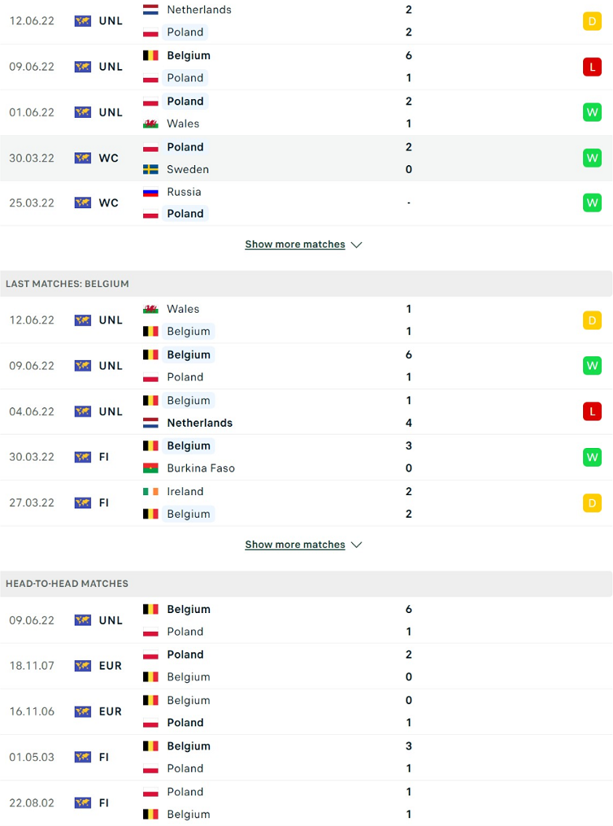The image size is (613, 826).
Task: Click the red L badge for Belgium 6–1 Poland
Action: tap(592, 67)
